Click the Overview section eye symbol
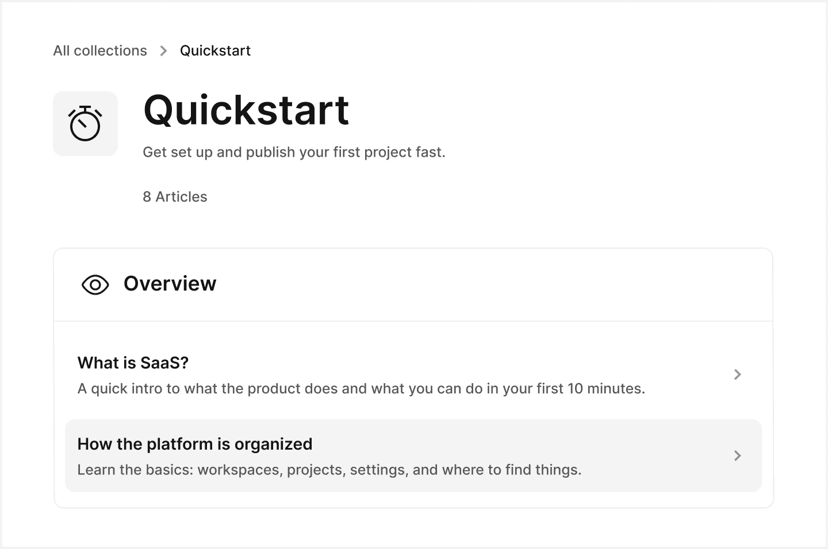The width and height of the screenshot is (828, 549). pyautogui.click(x=95, y=284)
